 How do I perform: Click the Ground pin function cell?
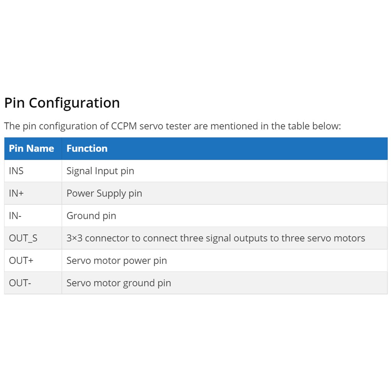pyautogui.click(x=225, y=216)
